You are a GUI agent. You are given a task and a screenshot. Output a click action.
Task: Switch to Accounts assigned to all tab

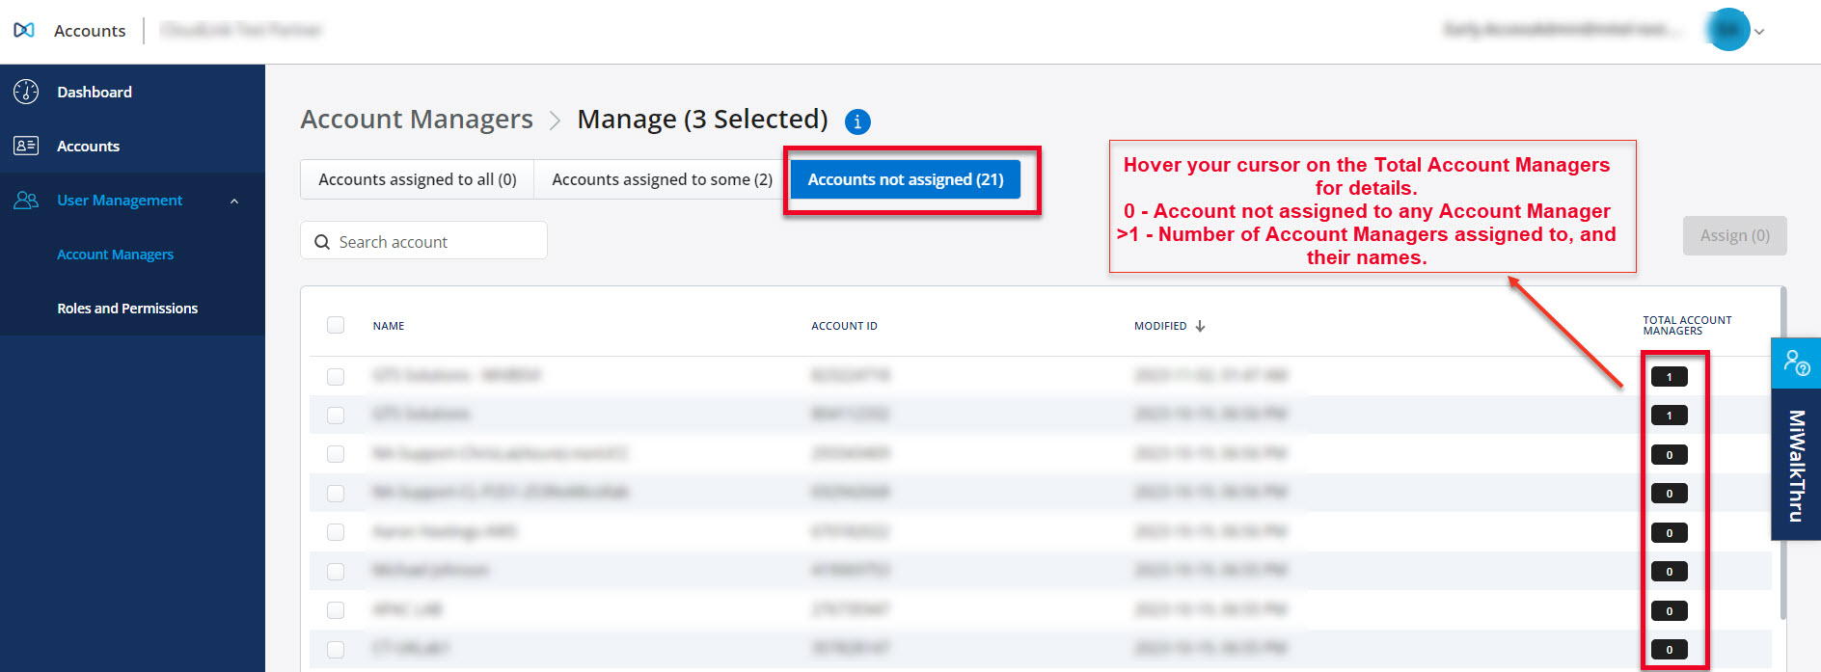point(418,179)
